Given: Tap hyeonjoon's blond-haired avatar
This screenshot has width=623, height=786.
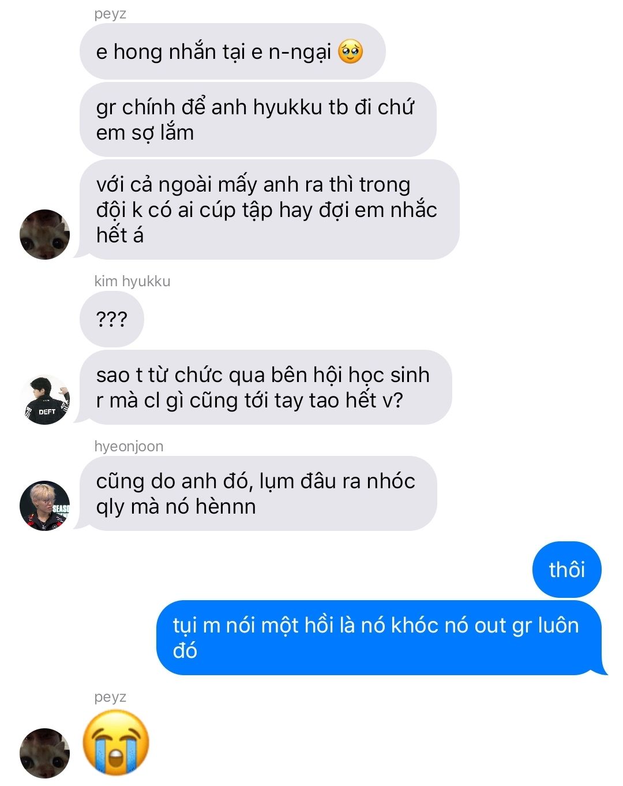Looking at the screenshot, I should (x=44, y=506).
